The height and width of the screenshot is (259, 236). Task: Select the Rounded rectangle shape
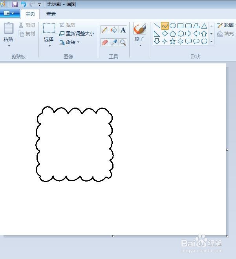(188, 26)
